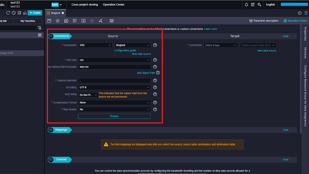Image resolution: width=309 pixels, height=174 pixels.
Task: Click help icon beside Add Object Path
Action: [158, 73]
